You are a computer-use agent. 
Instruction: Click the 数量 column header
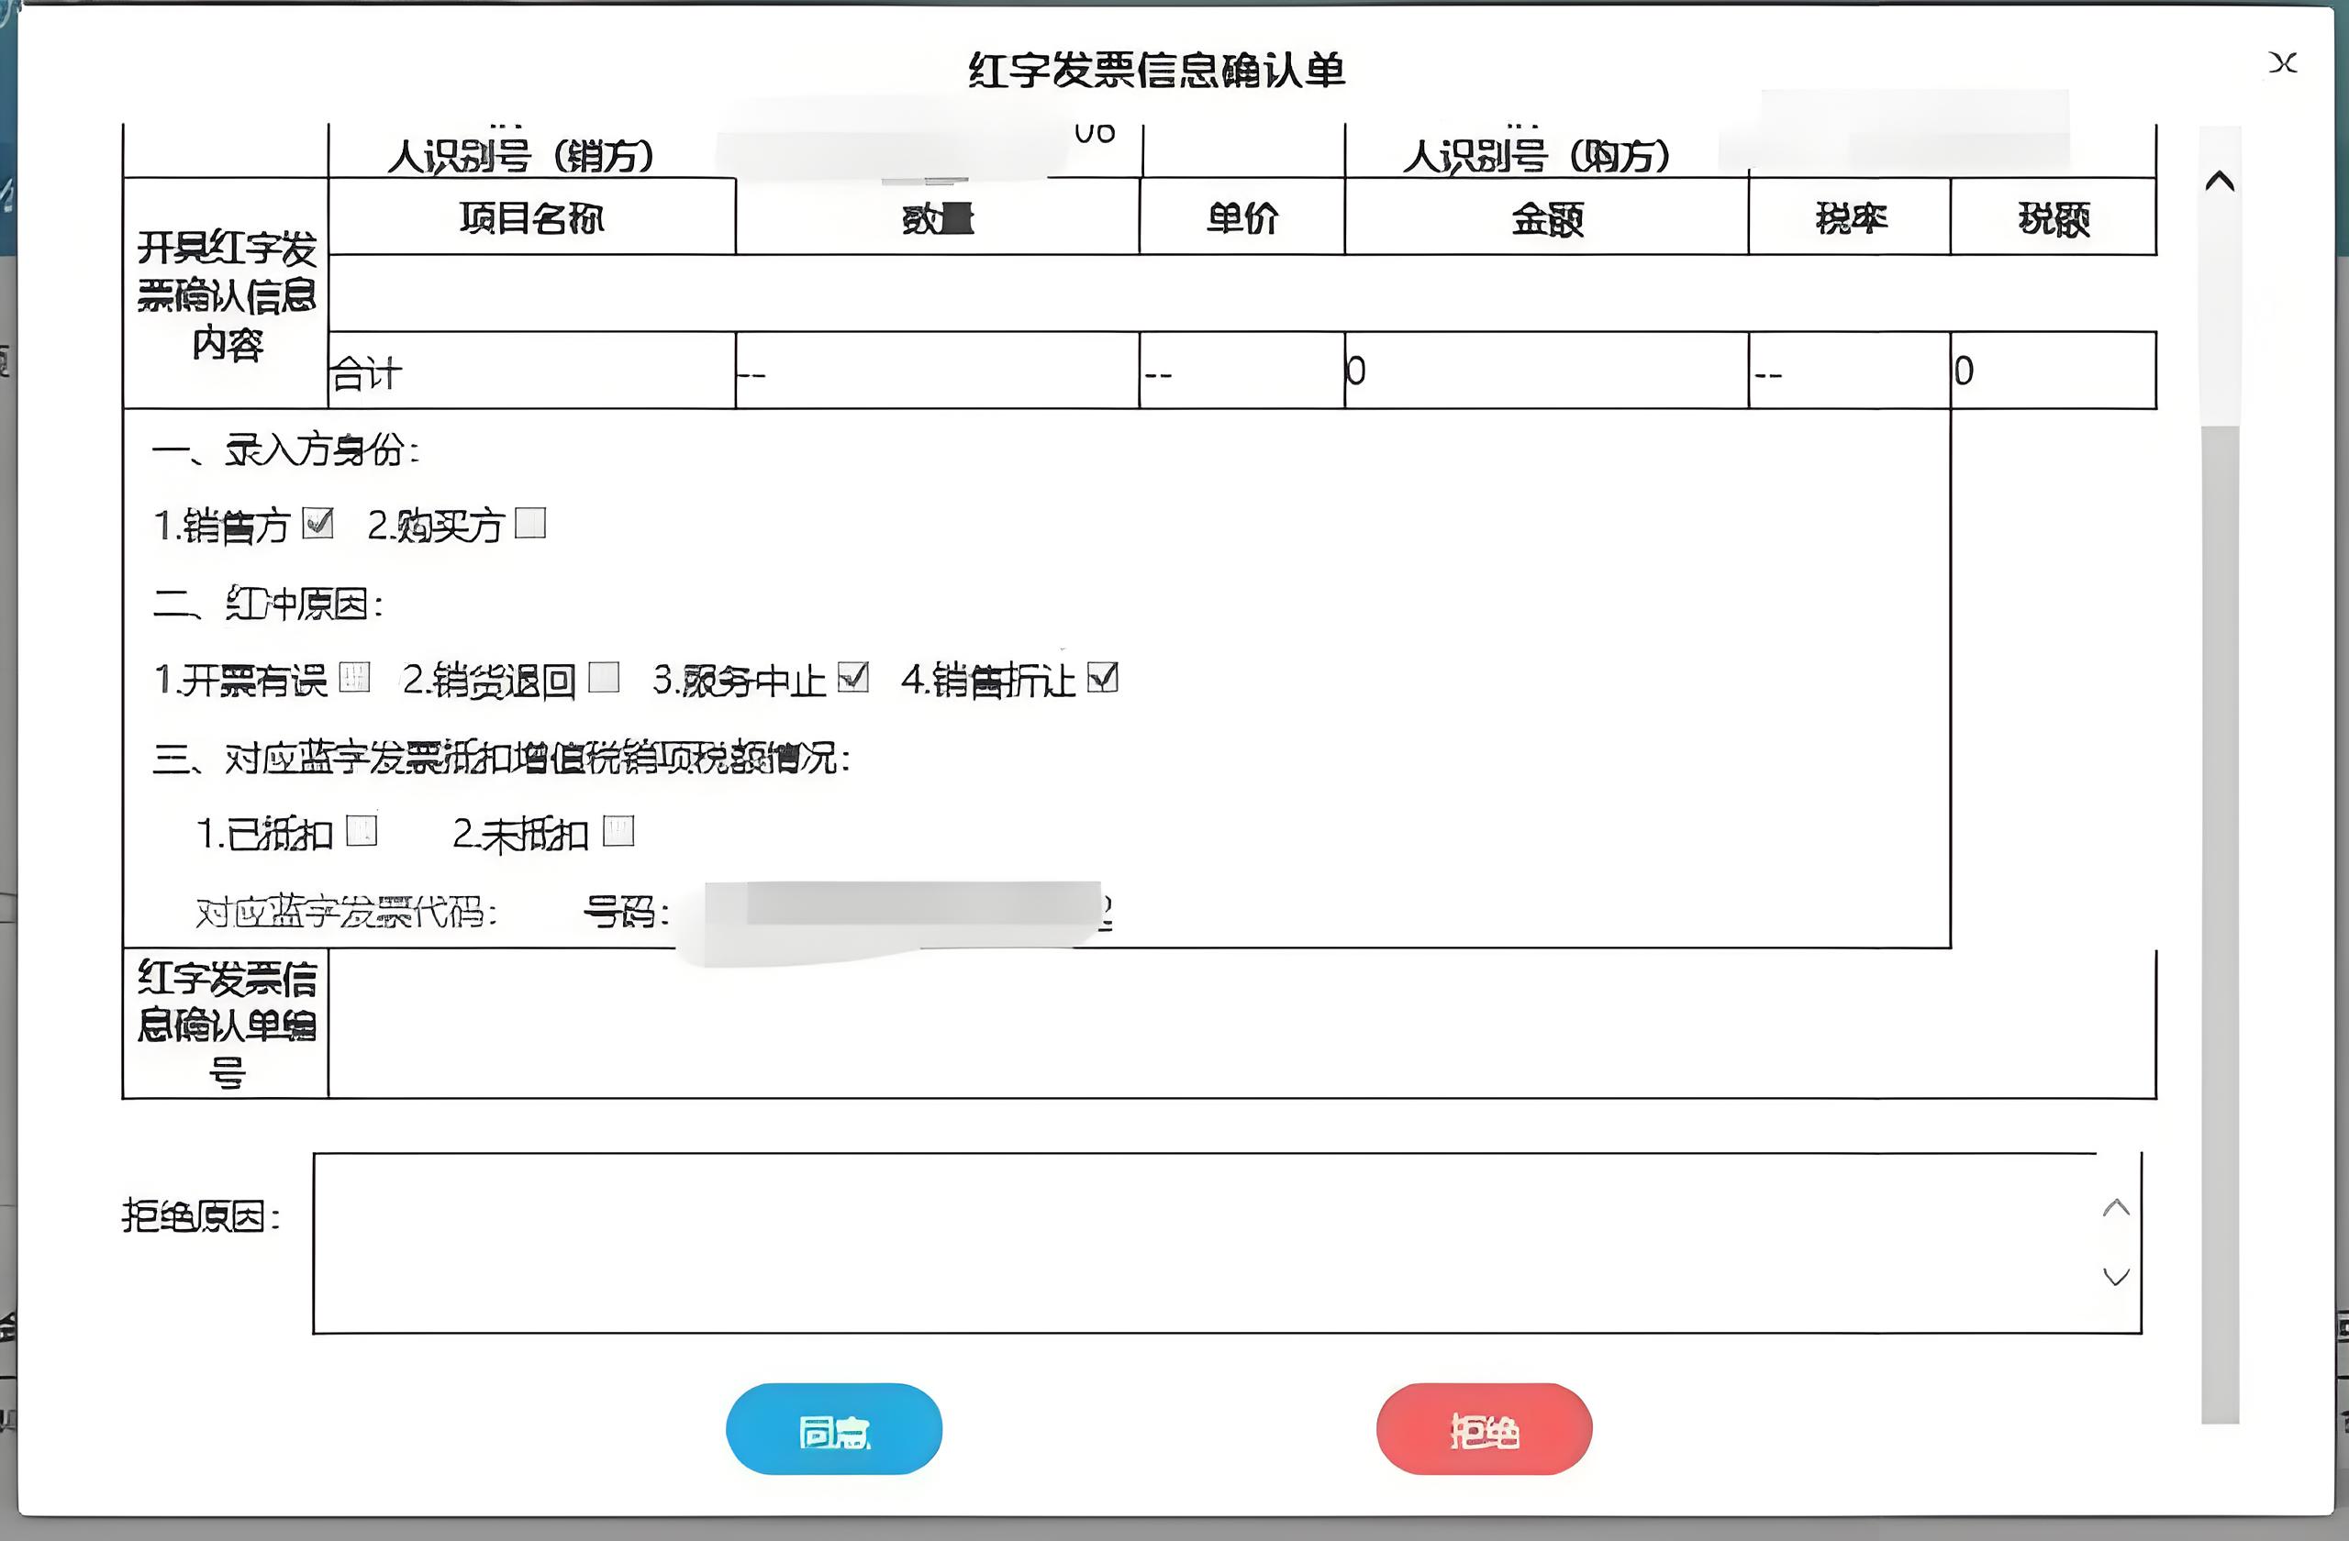938,217
